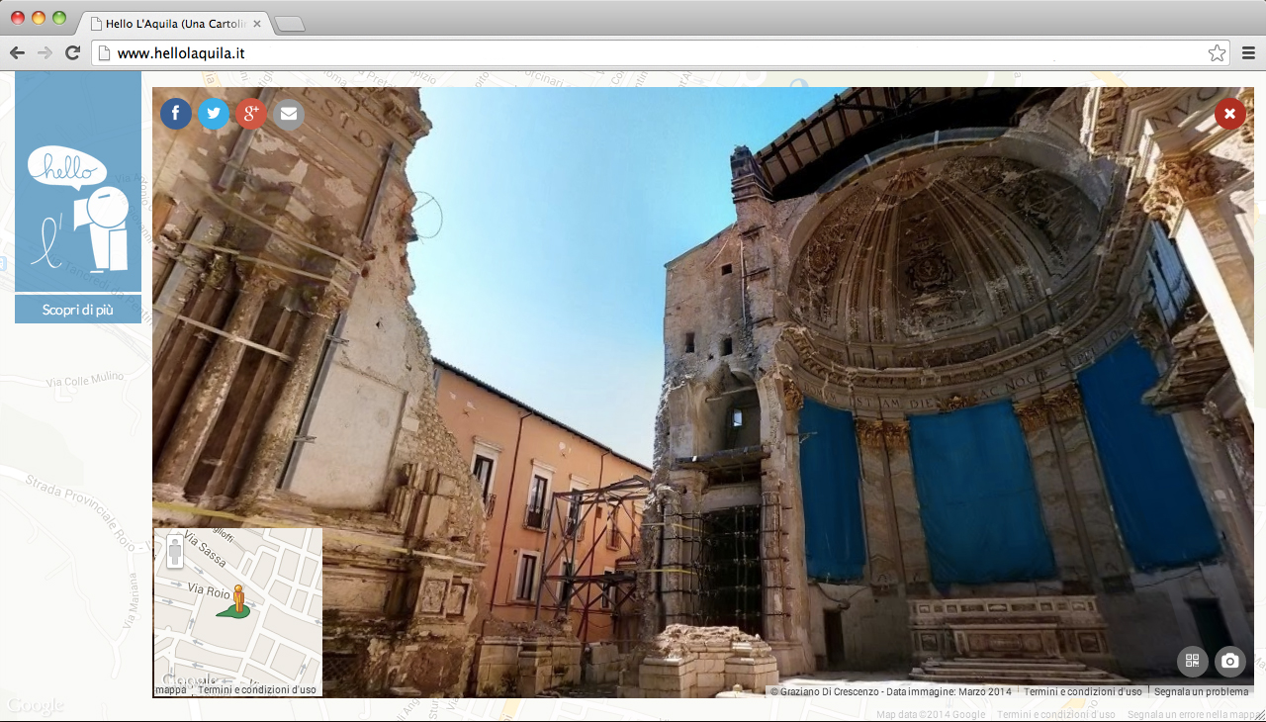Open the Chrome menu icon
This screenshot has height=722, width=1266.
tap(1248, 52)
